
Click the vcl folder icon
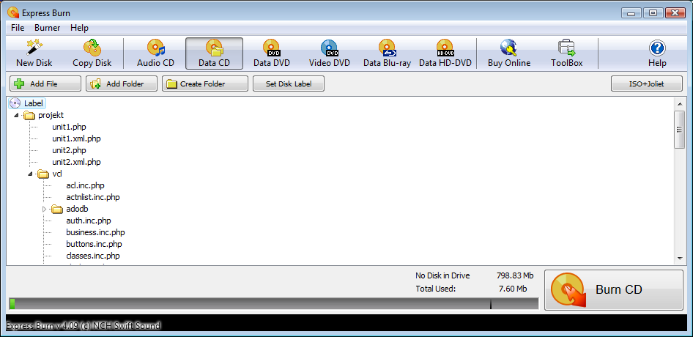(43, 174)
